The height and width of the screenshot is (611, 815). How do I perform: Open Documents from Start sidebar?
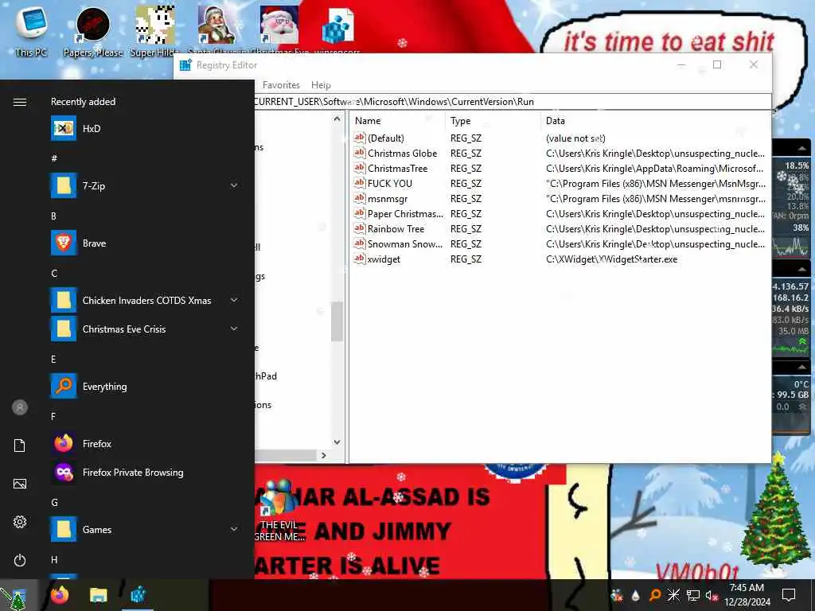click(x=20, y=446)
